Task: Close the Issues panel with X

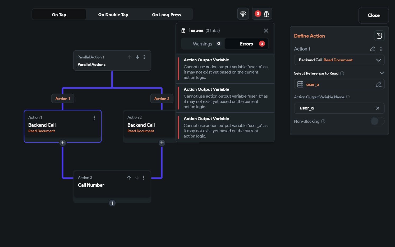Action: [x=266, y=31]
